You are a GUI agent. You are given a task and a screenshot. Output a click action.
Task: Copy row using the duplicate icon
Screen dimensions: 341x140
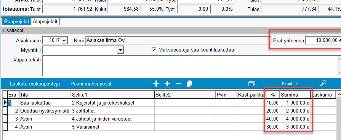pos(189,84)
